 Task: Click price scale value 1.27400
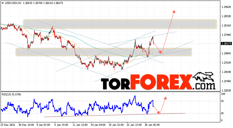point(226,35)
